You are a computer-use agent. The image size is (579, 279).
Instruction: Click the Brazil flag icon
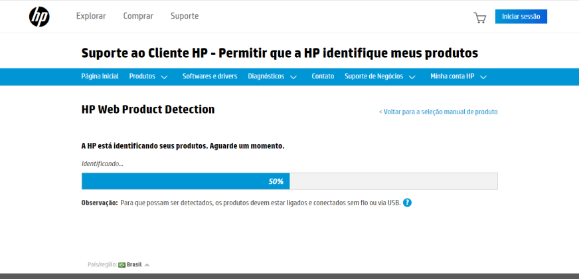[x=122, y=264]
